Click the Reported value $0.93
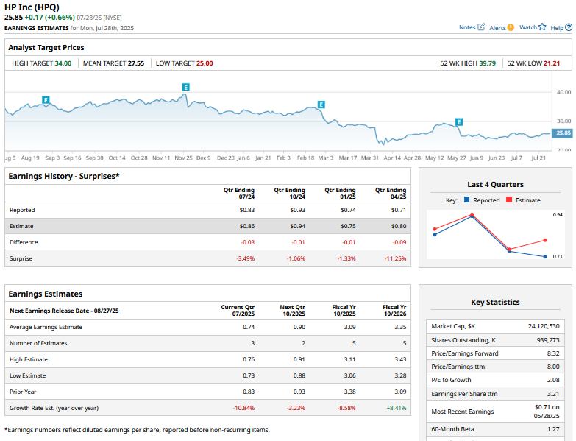 point(297,210)
